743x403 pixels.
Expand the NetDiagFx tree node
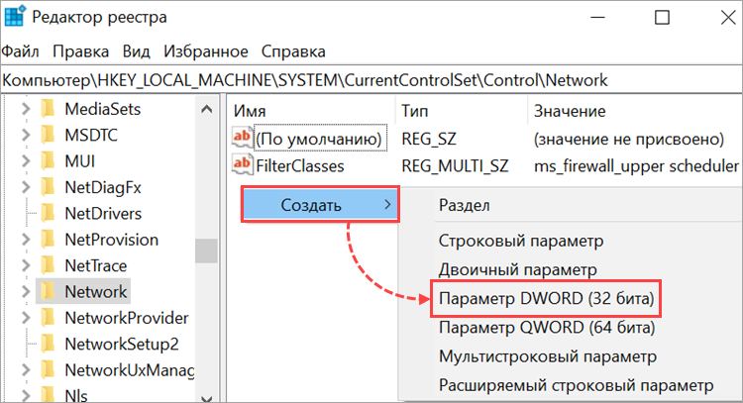(x=26, y=187)
